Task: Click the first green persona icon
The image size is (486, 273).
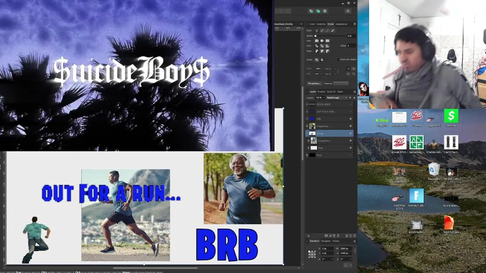Action: (x=311, y=11)
